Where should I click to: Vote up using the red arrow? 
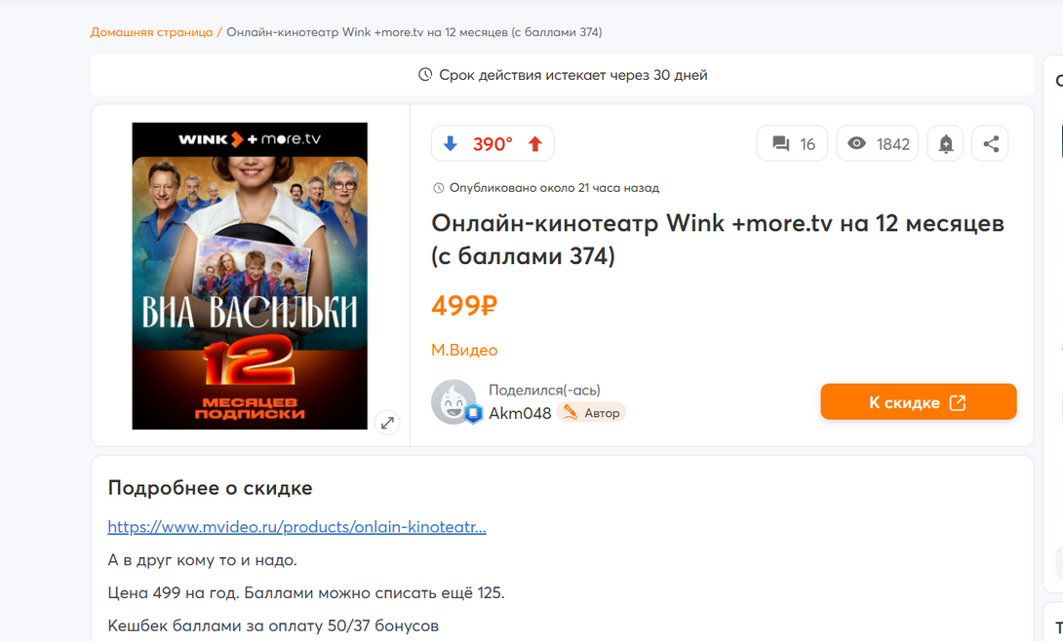pos(535,144)
